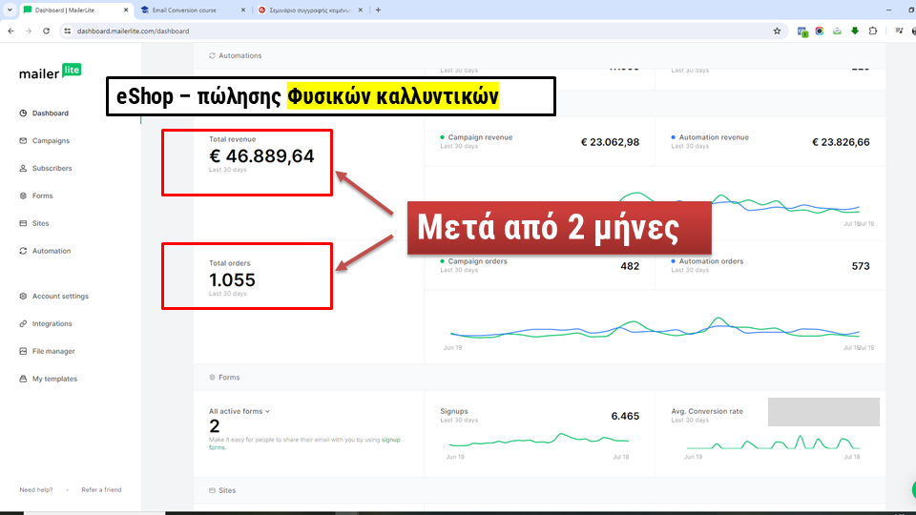Image resolution: width=916 pixels, height=515 pixels.
Task: Close the Email Conversion course tab
Action: [243, 10]
